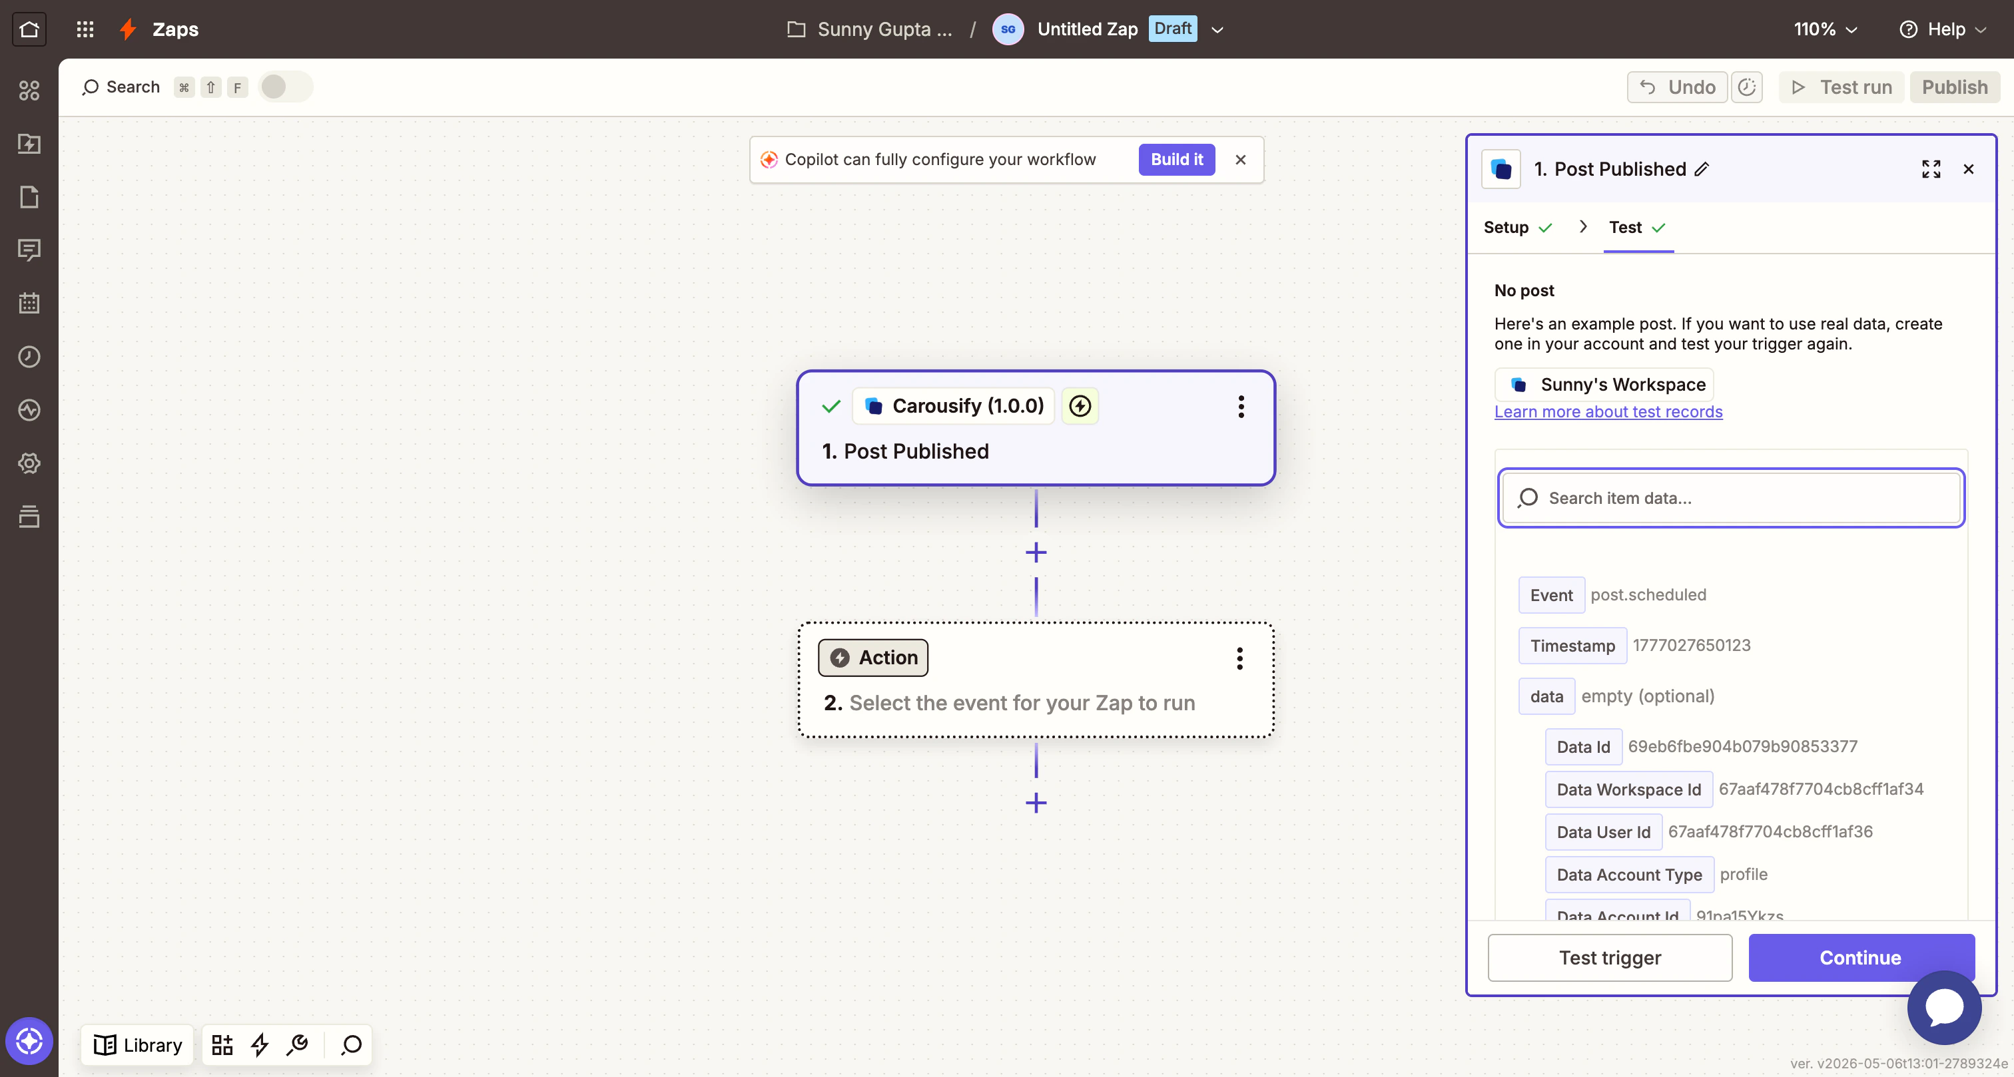This screenshot has height=1077, width=2014.
Task: Open the sidebar settings gear icon
Action: click(x=29, y=463)
